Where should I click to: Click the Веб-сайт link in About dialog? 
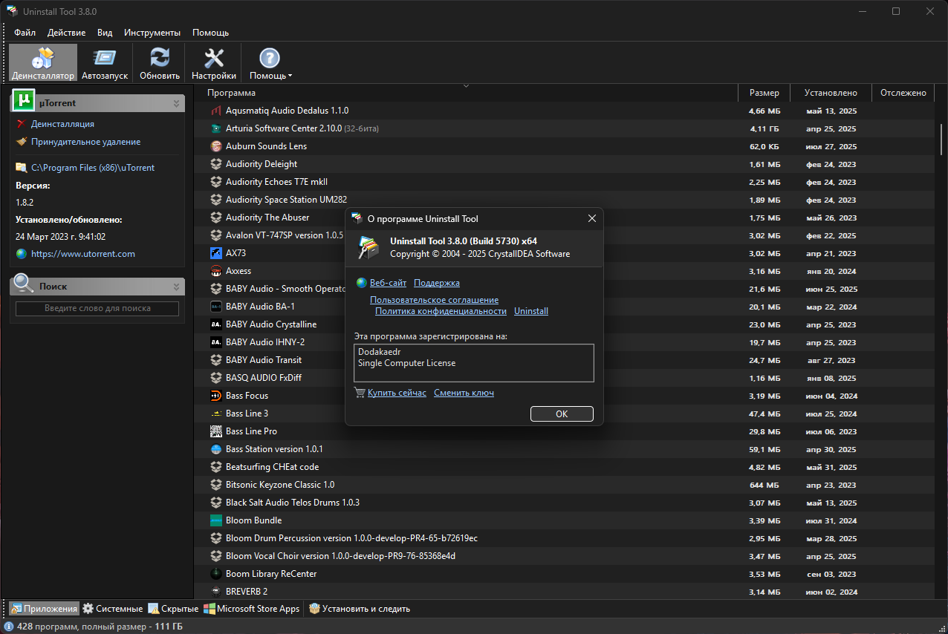(388, 283)
